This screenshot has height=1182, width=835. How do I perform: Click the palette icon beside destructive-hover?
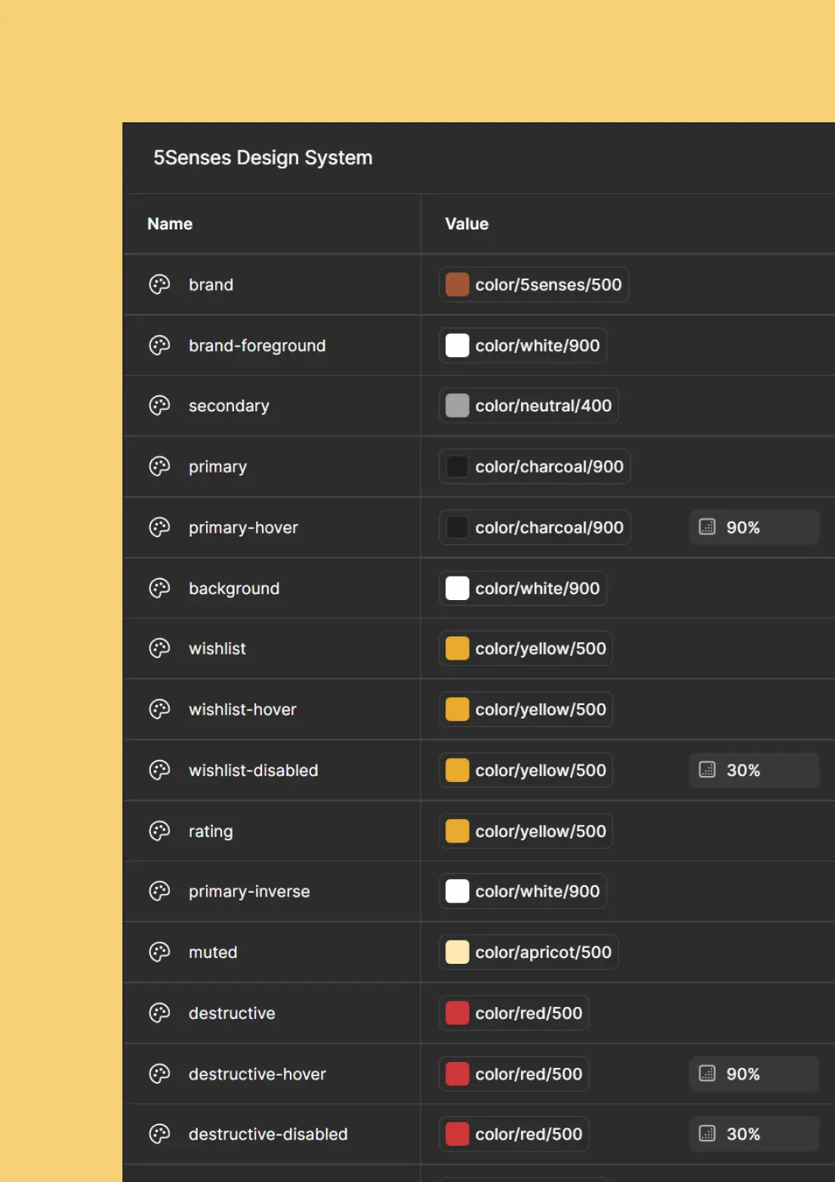pyautogui.click(x=159, y=1073)
